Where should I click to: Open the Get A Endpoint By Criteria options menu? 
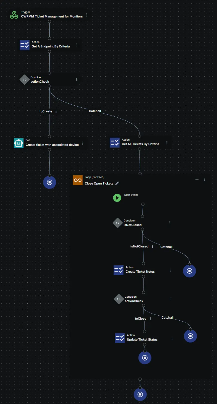(x=77, y=45)
